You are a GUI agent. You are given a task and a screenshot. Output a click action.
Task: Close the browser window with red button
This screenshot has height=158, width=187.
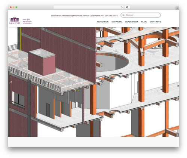[x=11, y=7]
